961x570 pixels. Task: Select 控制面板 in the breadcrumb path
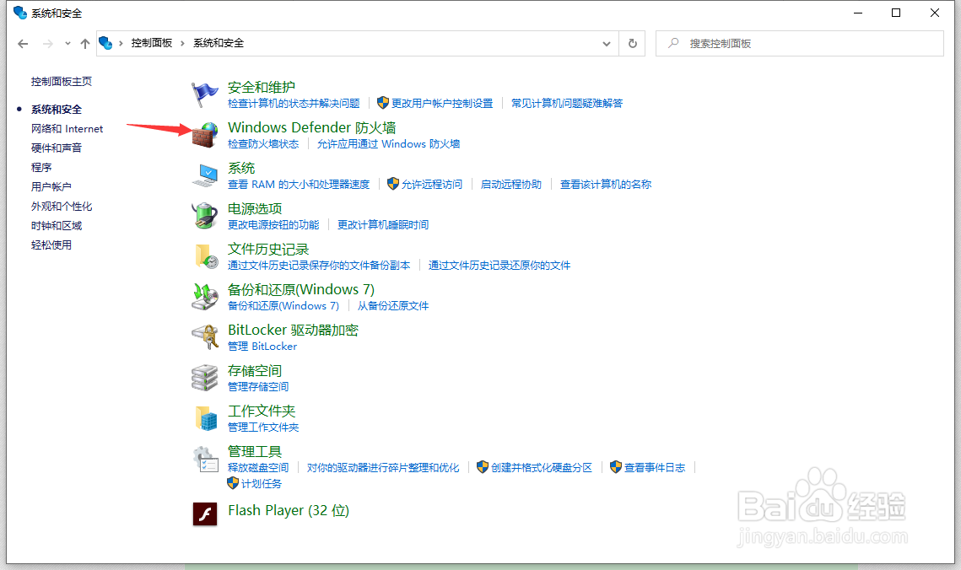pos(151,43)
